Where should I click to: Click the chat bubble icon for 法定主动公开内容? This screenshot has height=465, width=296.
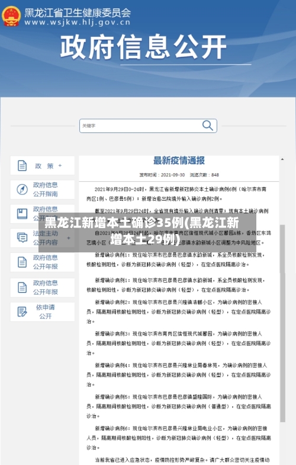click(x=22, y=238)
